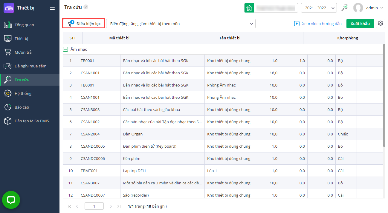
Task: Click the Xuất khẩu export button
Action: pyautogui.click(x=360, y=24)
